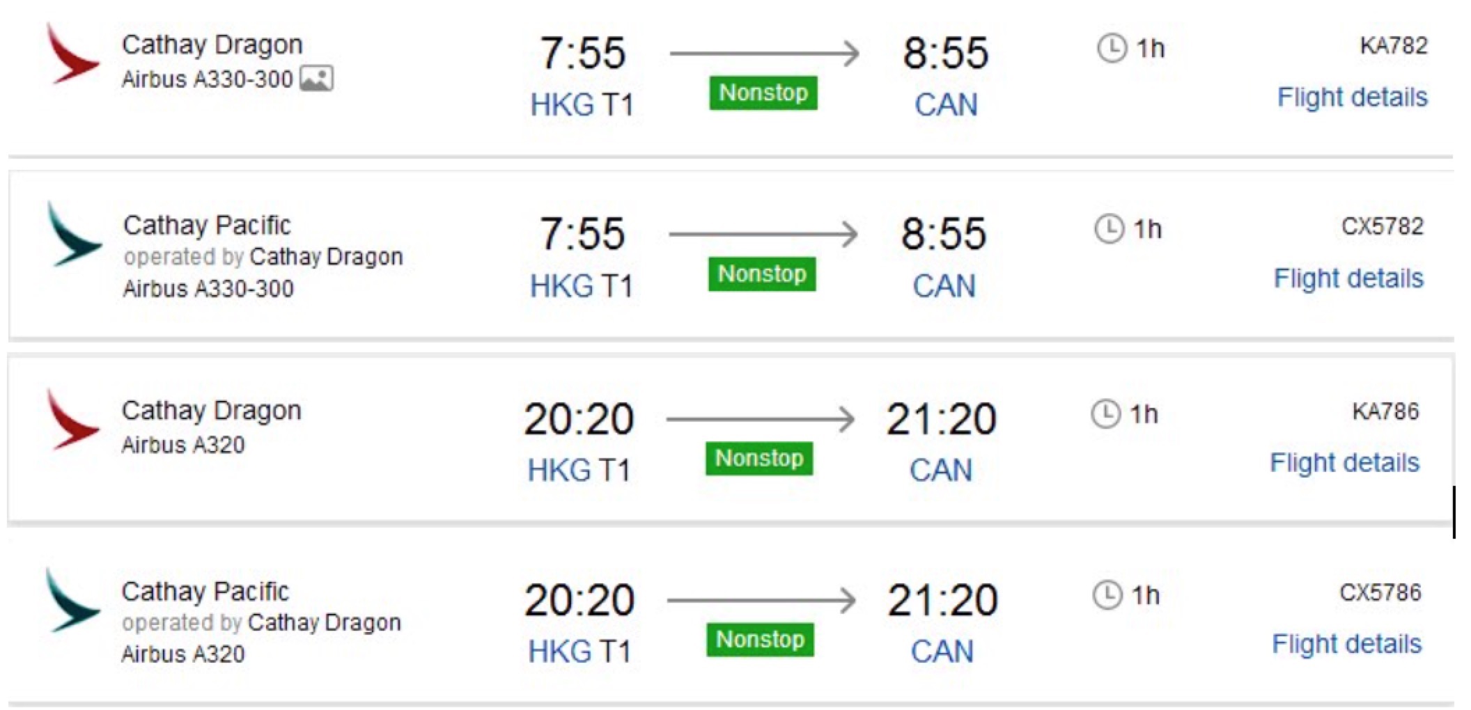The image size is (1471, 710).
Task: Click the clock duration icon for CX5782
Action: 1109,229
